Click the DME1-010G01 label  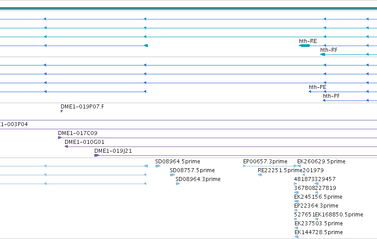84,142
